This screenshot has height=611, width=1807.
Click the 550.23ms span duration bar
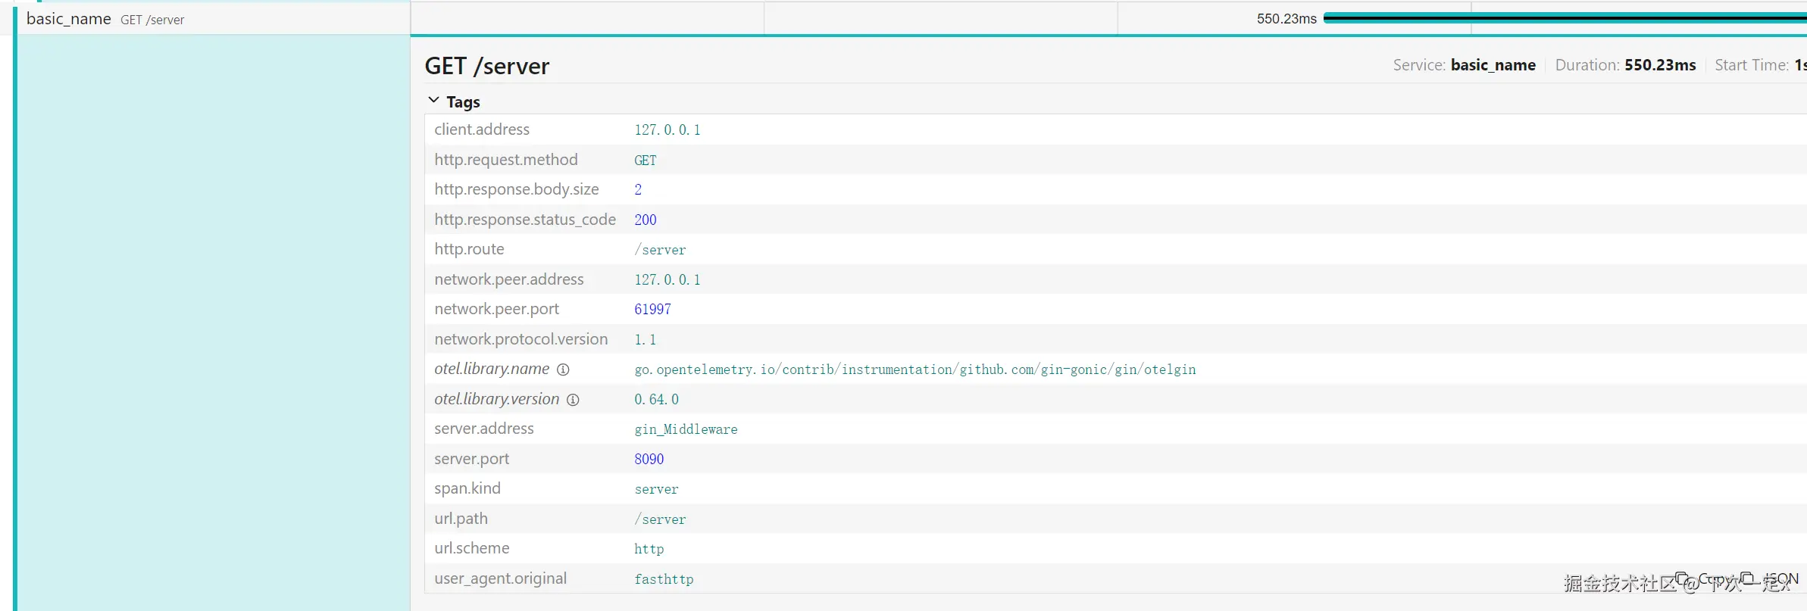[1561, 18]
